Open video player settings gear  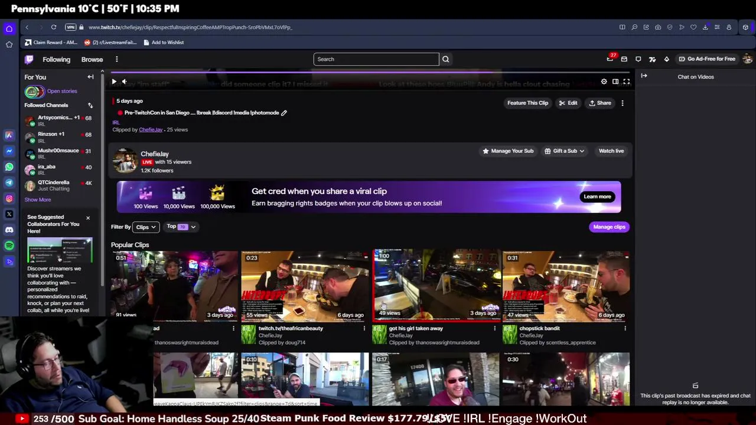[604, 81]
